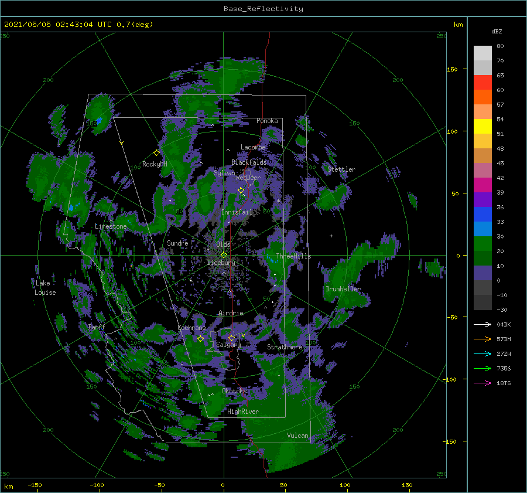Click the ThreeHills label
Viewport: 527px width, 493px height.
point(294,256)
